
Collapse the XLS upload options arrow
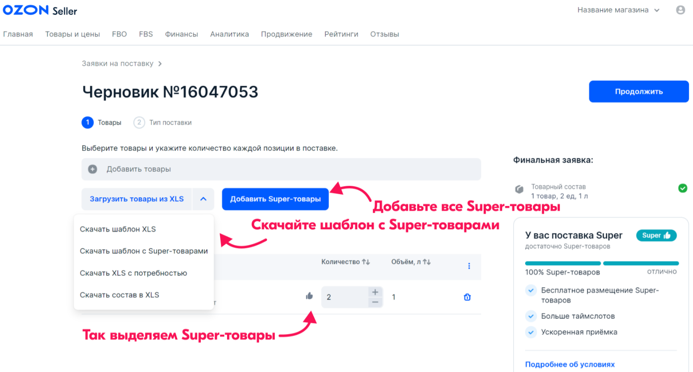tap(203, 199)
